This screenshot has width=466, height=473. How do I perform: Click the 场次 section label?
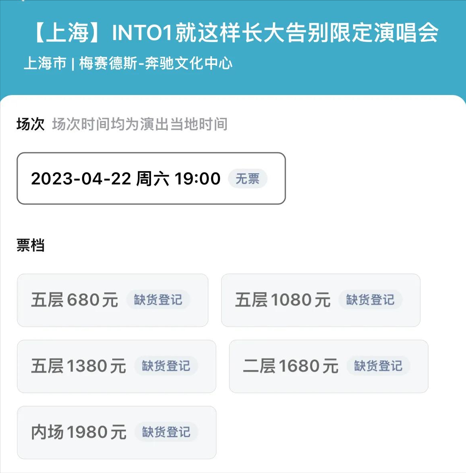tap(30, 124)
